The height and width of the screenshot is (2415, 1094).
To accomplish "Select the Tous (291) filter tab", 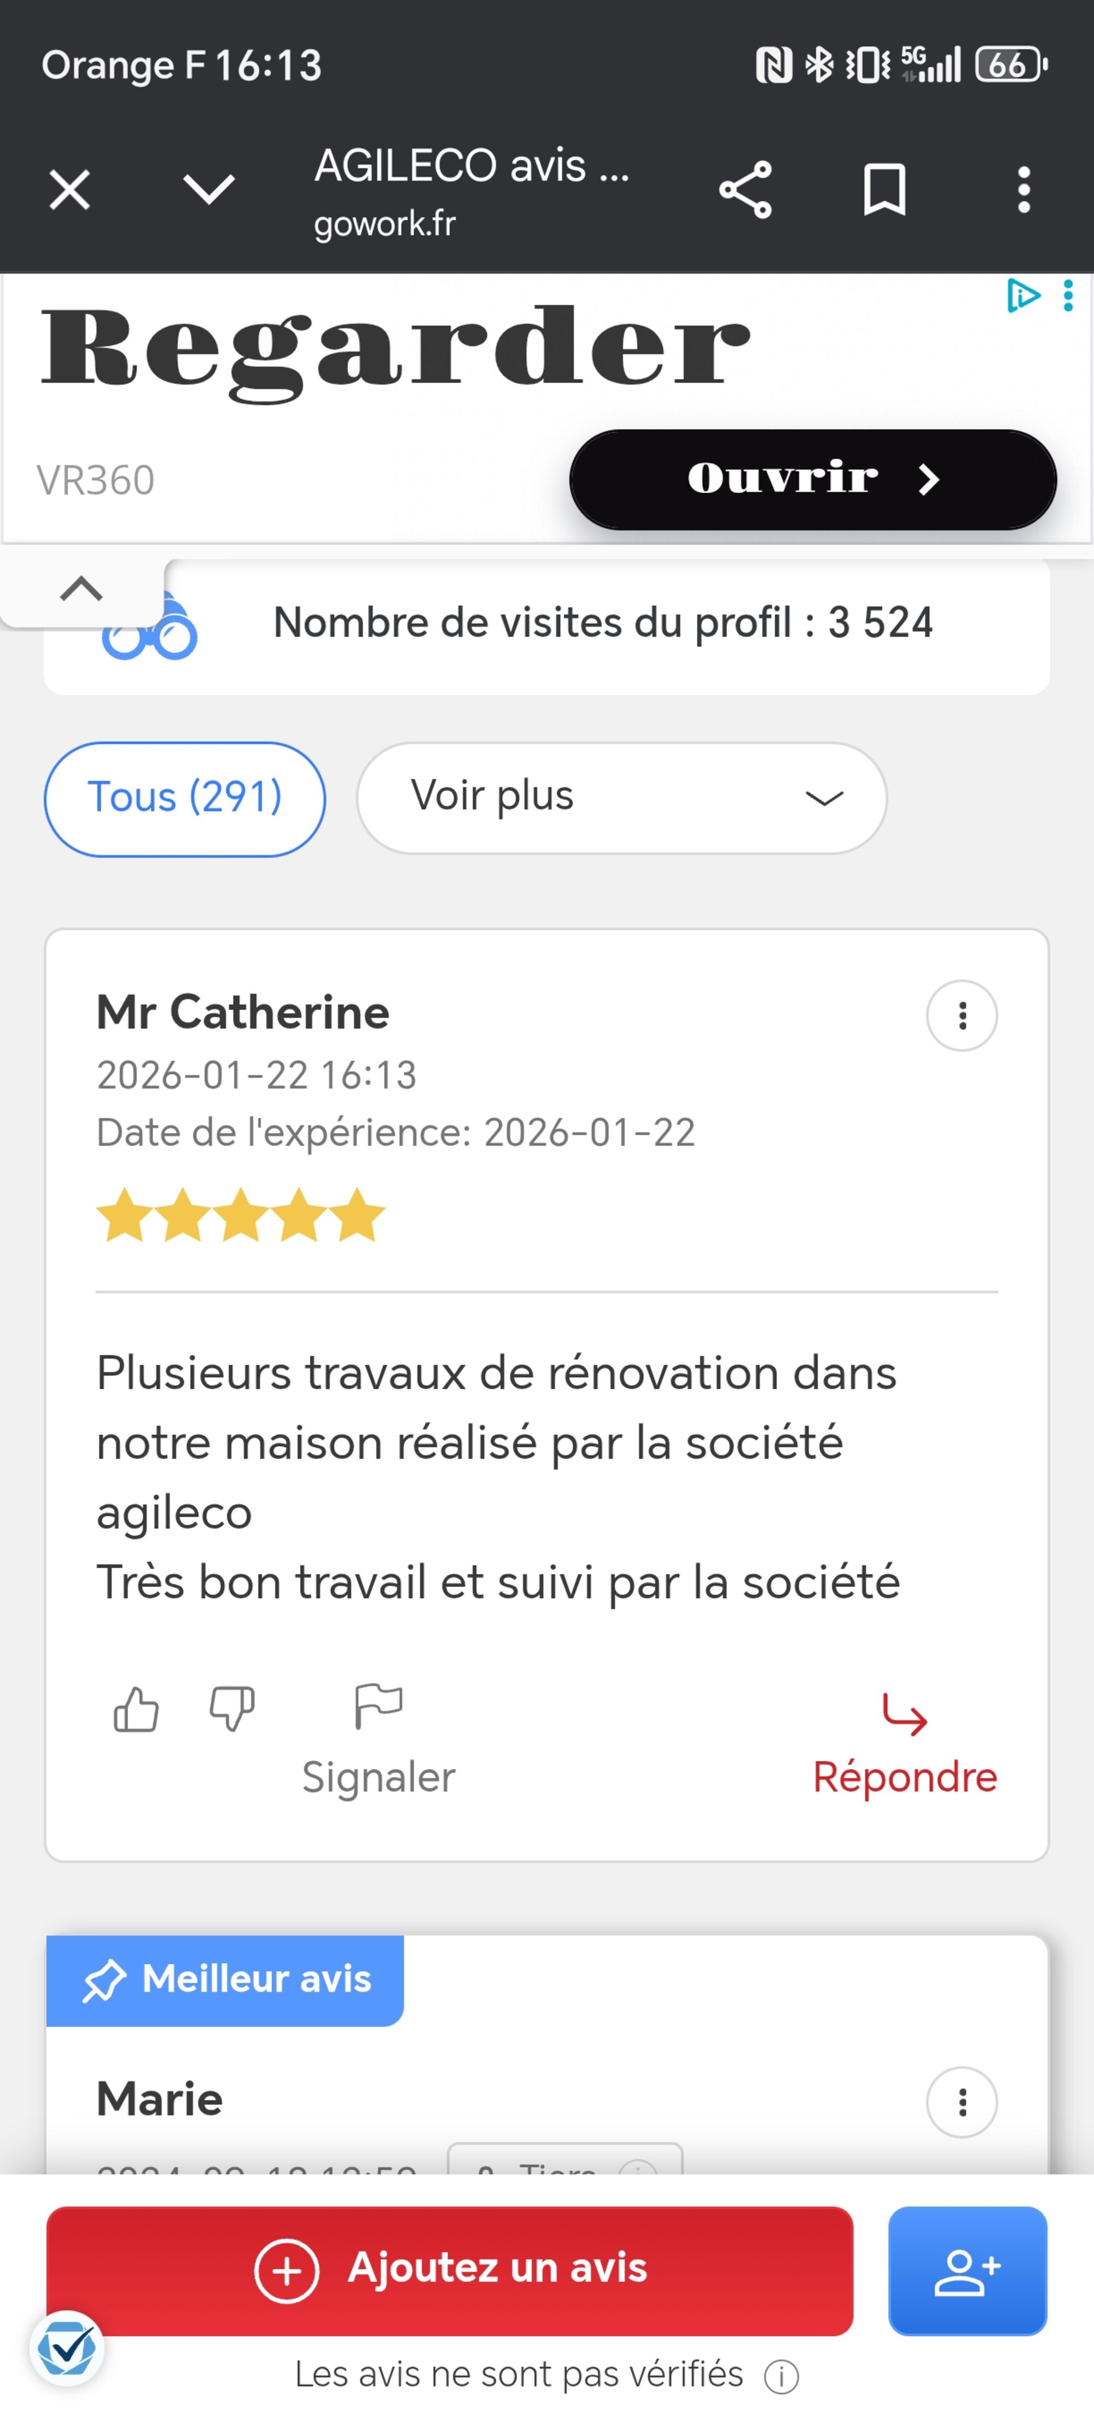I will tap(184, 798).
